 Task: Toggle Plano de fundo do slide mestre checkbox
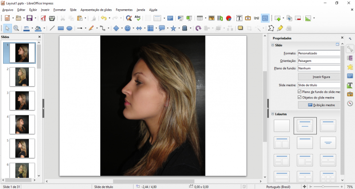tap(300, 92)
